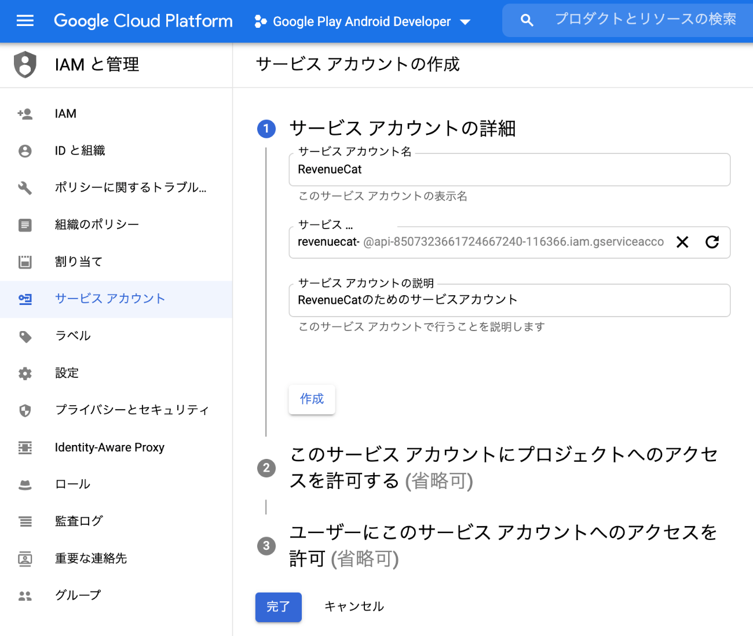753x636 pixels.
Task: Click the サービス アカウント名 field containing RevenueCat
Action: pos(509,170)
